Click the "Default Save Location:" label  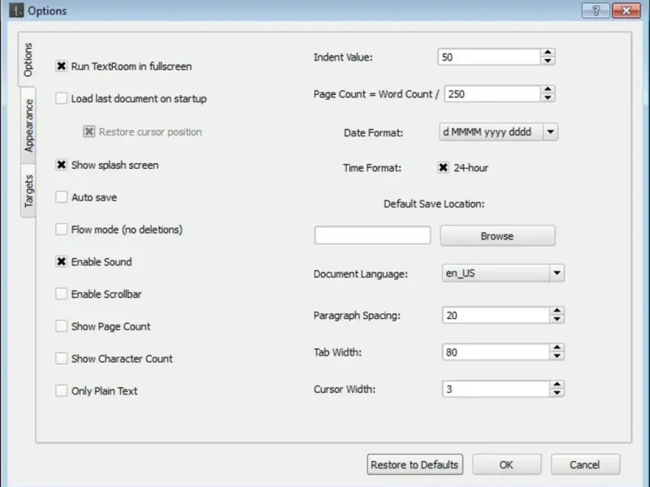click(x=434, y=204)
